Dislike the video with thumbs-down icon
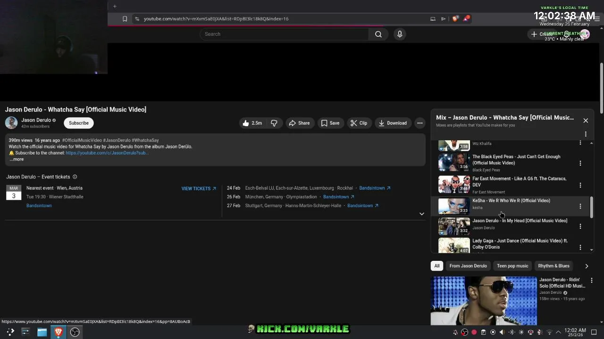This screenshot has width=604, height=339. point(274,123)
